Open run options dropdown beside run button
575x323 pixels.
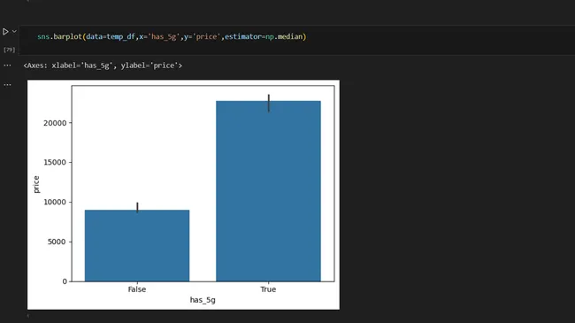coord(14,32)
